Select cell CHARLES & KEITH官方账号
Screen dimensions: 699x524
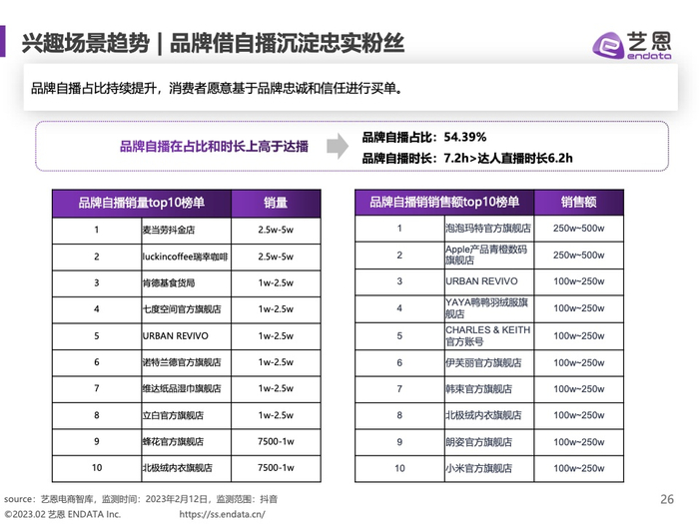click(x=488, y=335)
